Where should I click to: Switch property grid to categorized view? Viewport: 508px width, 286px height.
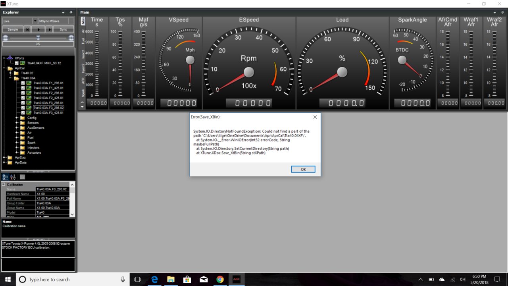(x=5, y=177)
